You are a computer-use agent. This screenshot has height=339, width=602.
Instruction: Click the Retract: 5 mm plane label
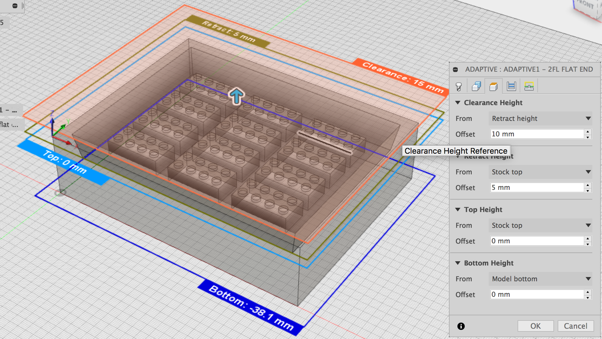[x=228, y=31]
